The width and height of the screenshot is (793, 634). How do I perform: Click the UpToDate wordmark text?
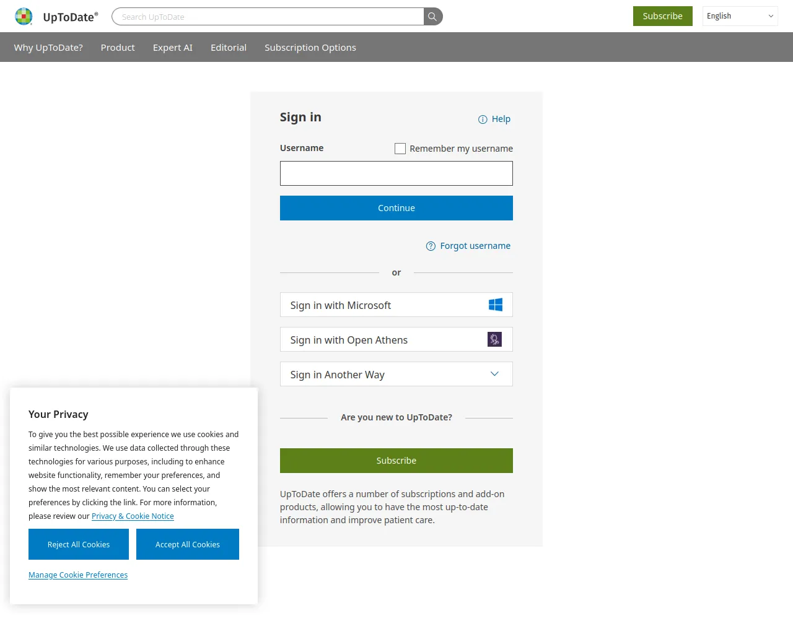click(x=71, y=17)
